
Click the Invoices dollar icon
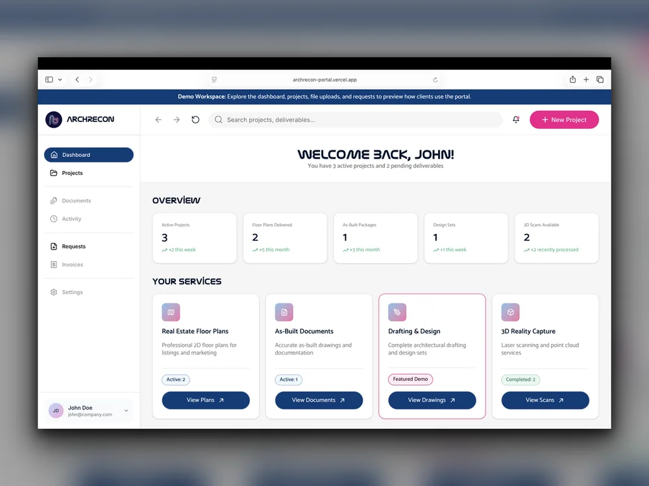click(x=54, y=264)
